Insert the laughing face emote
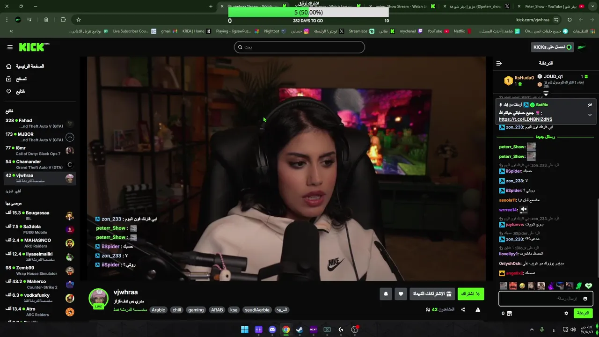This screenshot has width=599, height=337. pyautogui.click(x=522, y=286)
